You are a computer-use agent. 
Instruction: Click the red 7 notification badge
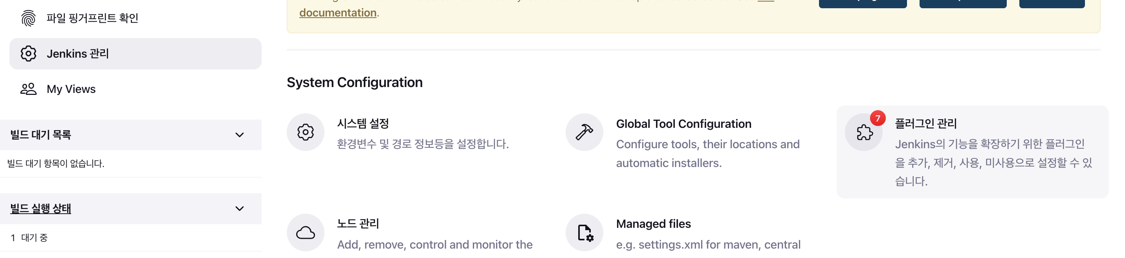pyautogui.click(x=878, y=118)
